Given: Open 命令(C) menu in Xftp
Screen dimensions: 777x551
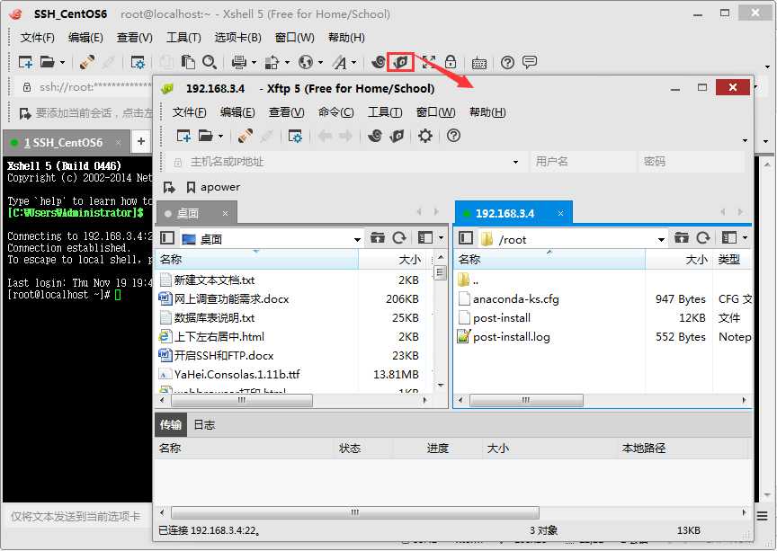Looking at the screenshot, I should pos(336,112).
